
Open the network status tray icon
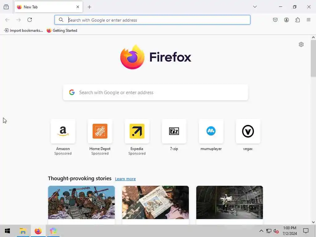(x=269, y=231)
